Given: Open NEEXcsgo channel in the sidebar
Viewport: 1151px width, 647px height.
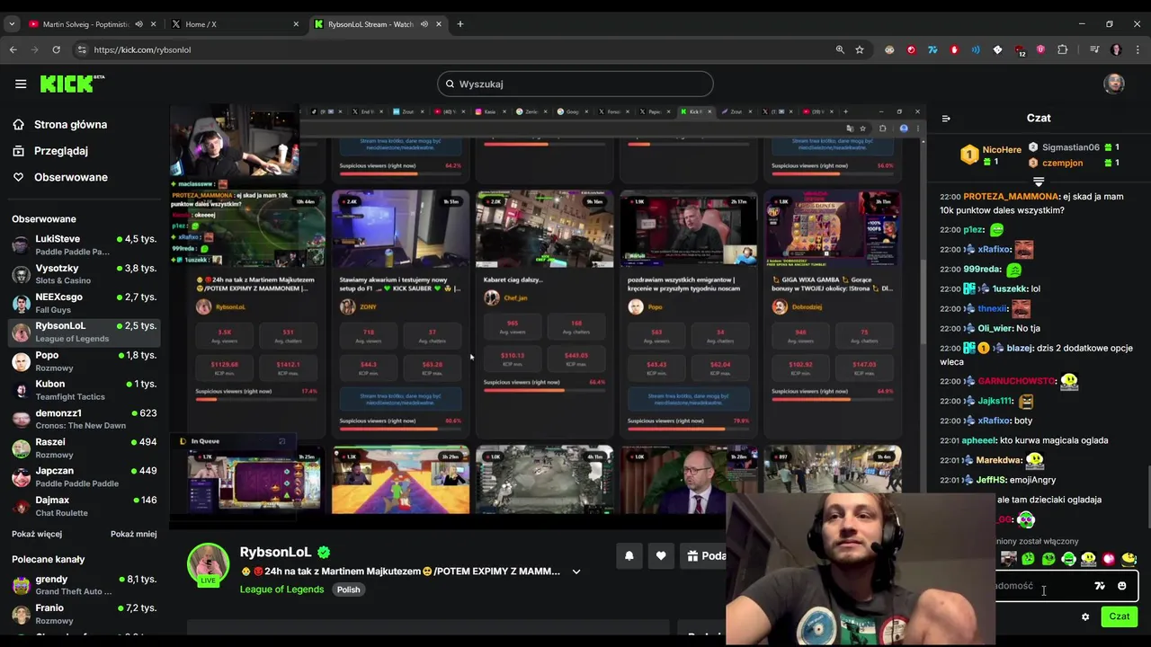Looking at the screenshot, I should click(x=84, y=303).
